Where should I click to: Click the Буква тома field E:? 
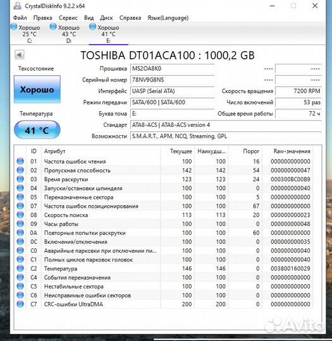click(172, 114)
